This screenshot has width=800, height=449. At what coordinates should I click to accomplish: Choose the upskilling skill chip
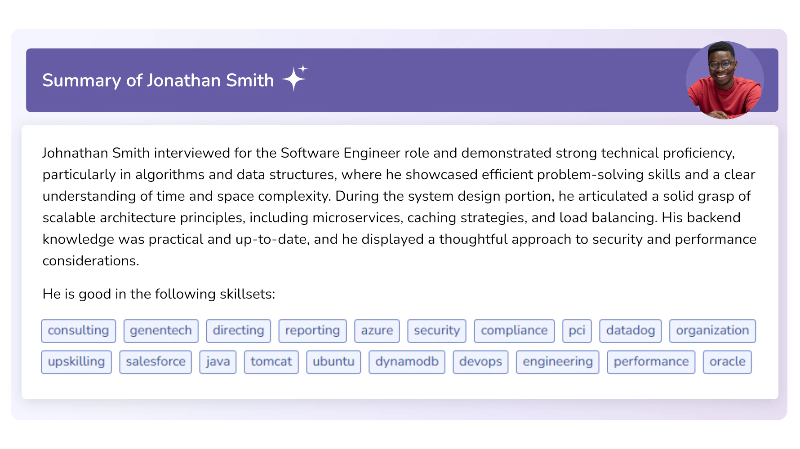[76, 362]
